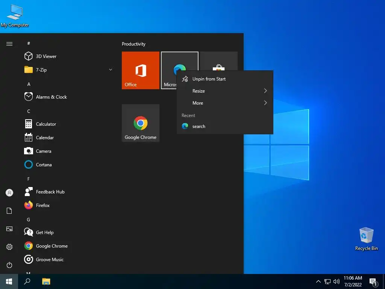This screenshot has width=385, height=289.
Task: Open Cortana from the app list
Action: [x=69, y=165]
